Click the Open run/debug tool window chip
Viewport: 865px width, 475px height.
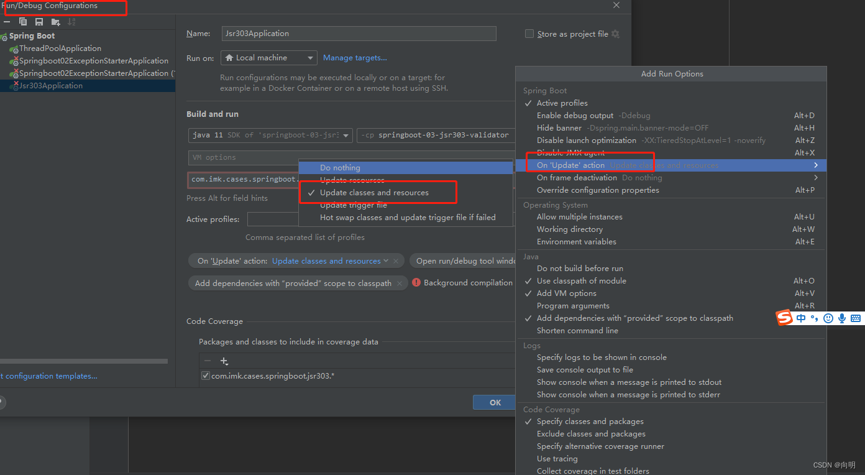point(463,261)
